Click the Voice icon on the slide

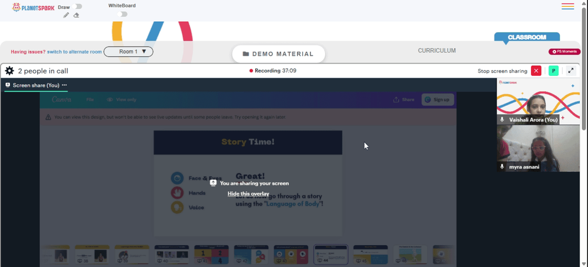(x=177, y=208)
